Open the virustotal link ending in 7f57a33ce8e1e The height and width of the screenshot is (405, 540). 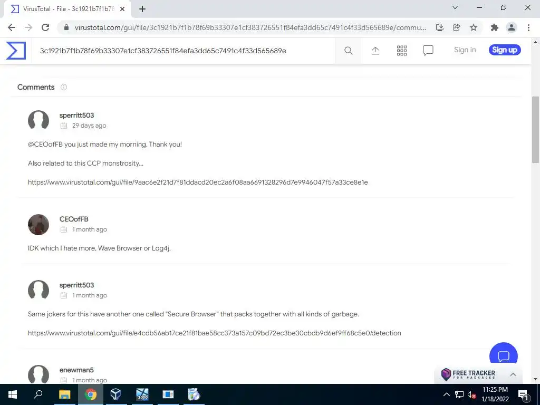tap(198, 182)
